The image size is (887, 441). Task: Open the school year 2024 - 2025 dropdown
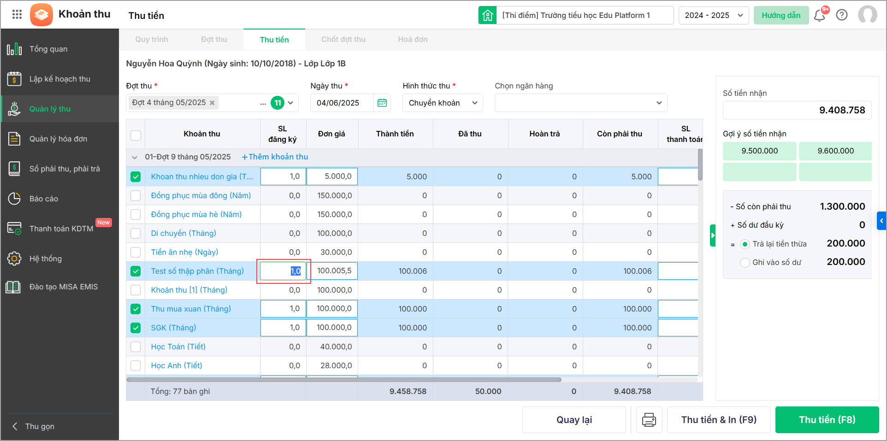coord(713,15)
